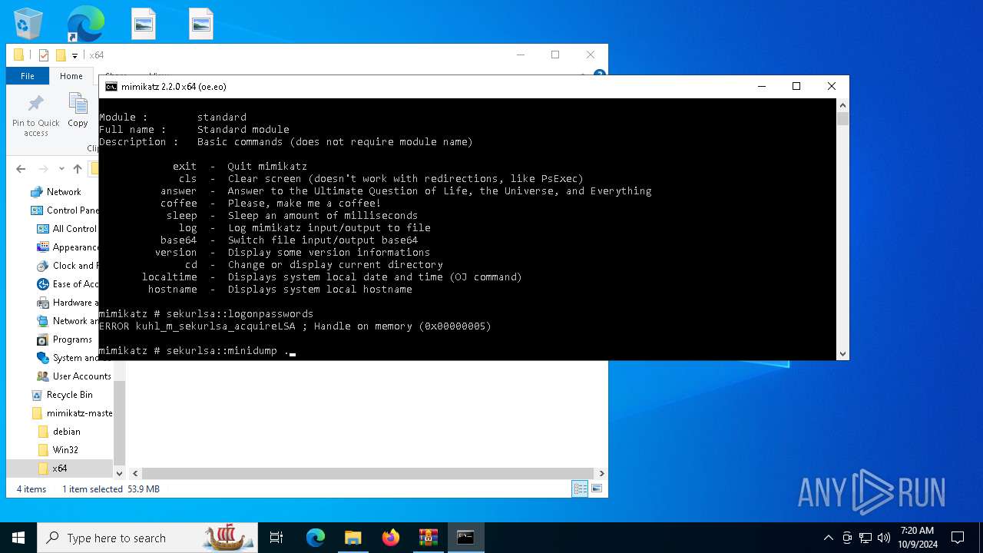Screen dimensions: 983x553
Task: Select Ease of Access tree item
Action: pyautogui.click(x=68, y=284)
